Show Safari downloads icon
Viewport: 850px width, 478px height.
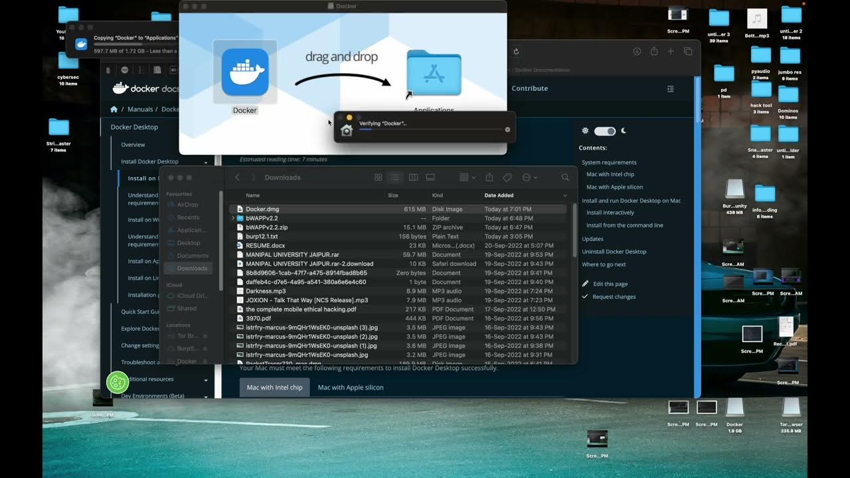(x=637, y=51)
